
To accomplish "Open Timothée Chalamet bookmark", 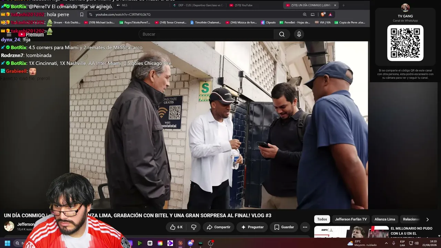I will (x=206, y=23).
